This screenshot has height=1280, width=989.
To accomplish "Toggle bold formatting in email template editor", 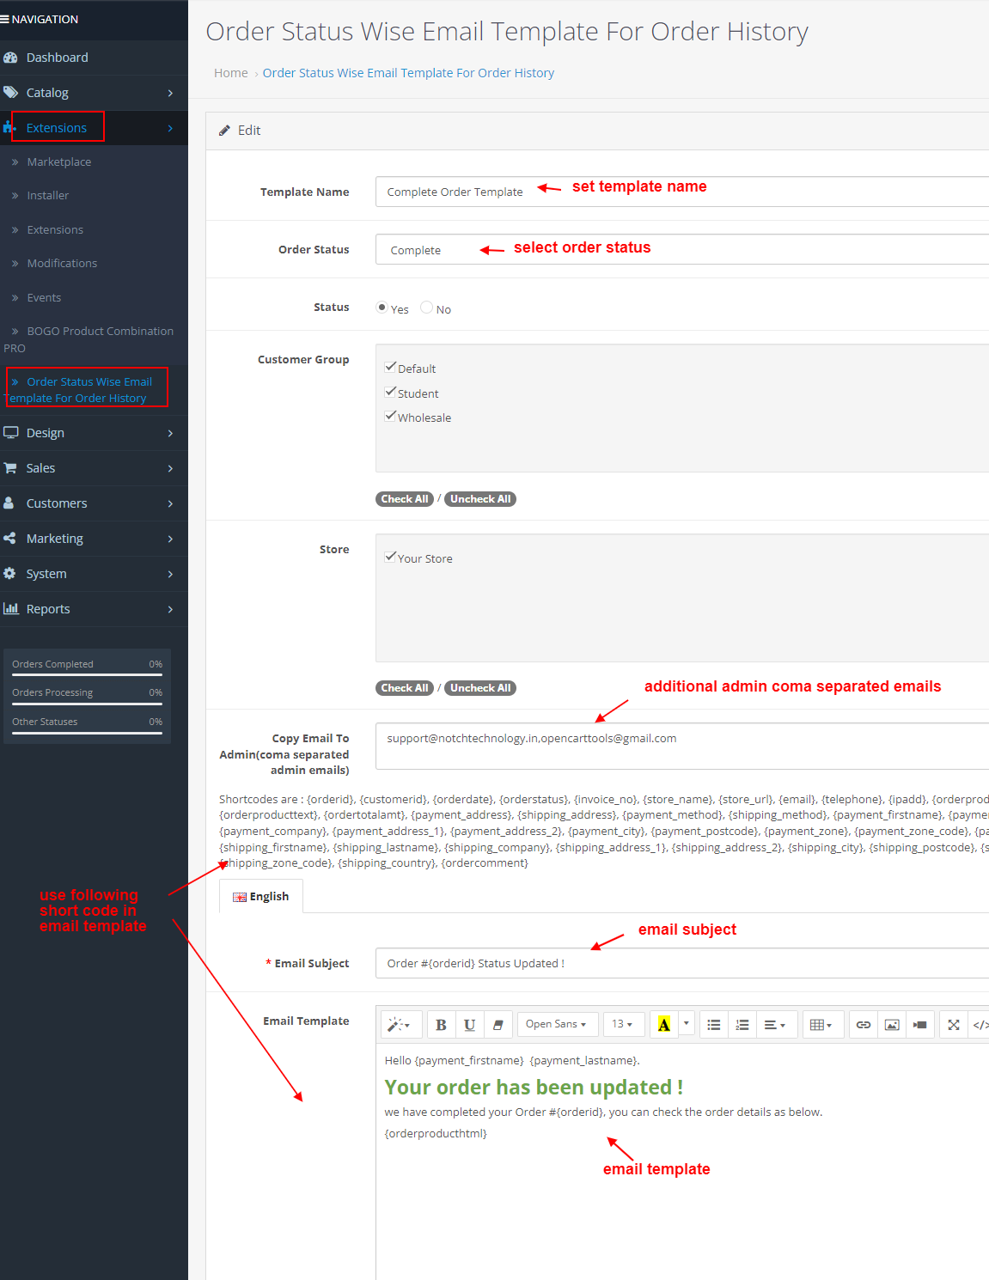I will 441,1024.
